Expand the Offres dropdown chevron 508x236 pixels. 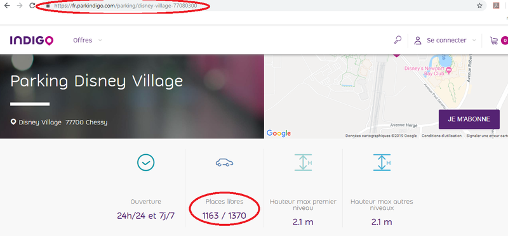(100, 41)
